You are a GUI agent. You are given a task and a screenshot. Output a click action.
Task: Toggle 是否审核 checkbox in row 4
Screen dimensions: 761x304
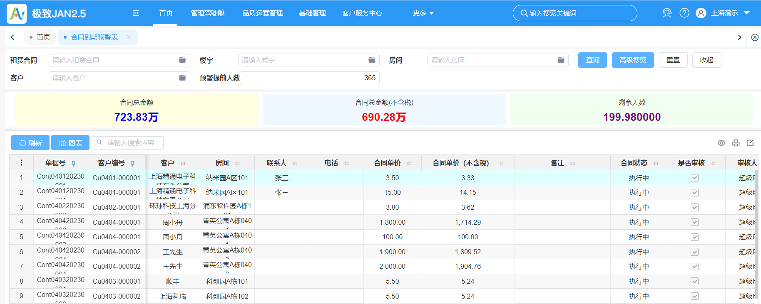(694, 222)
